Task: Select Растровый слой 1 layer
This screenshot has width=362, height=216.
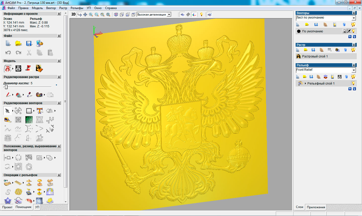Action: (326, 56)
